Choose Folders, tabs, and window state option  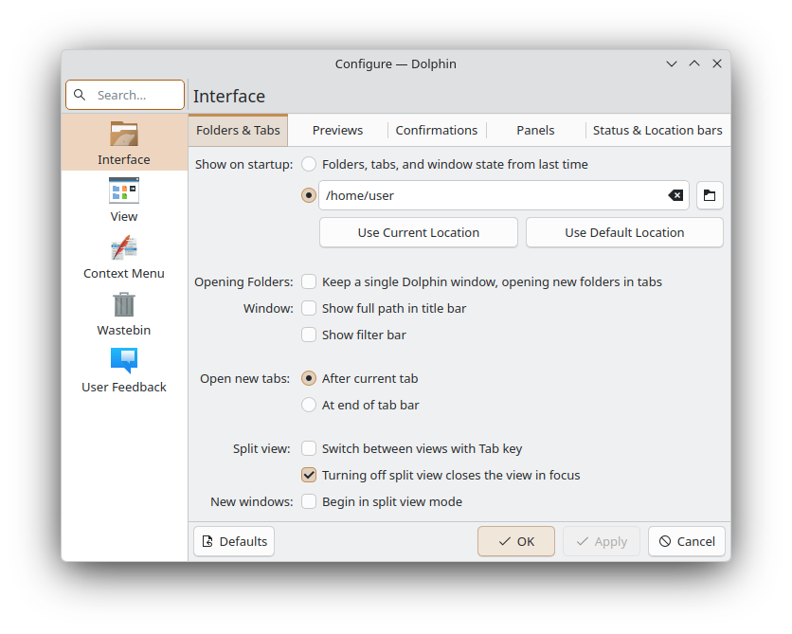[309, 164]
